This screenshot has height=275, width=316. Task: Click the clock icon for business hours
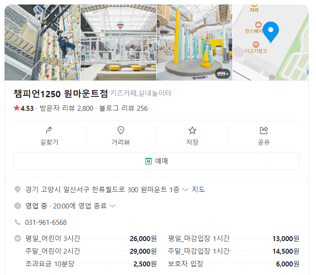click(18, 206)
